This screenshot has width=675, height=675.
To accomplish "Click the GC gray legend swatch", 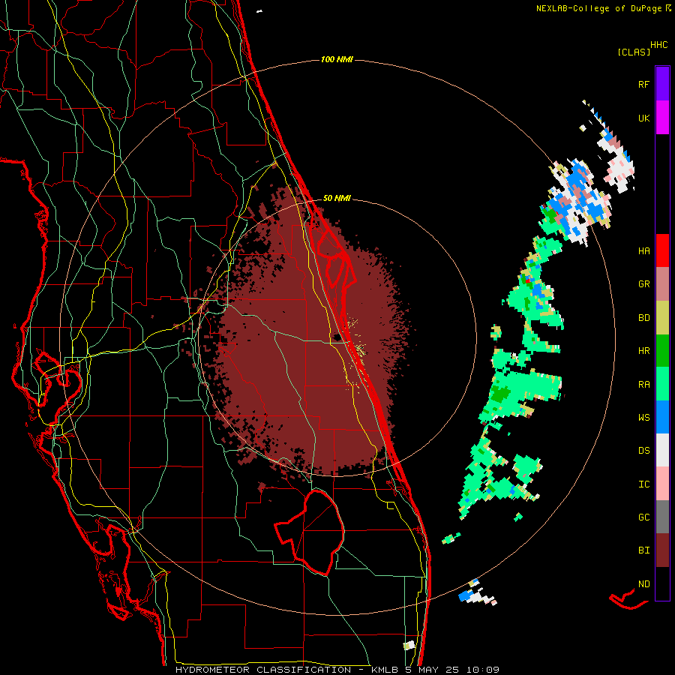I will point(662,517).
